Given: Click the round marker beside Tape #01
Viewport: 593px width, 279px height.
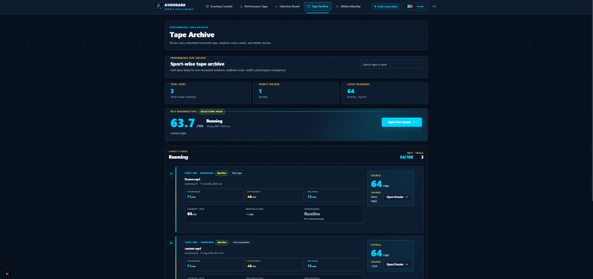Looking at the screenshot, I should click(x=171, y=174).
